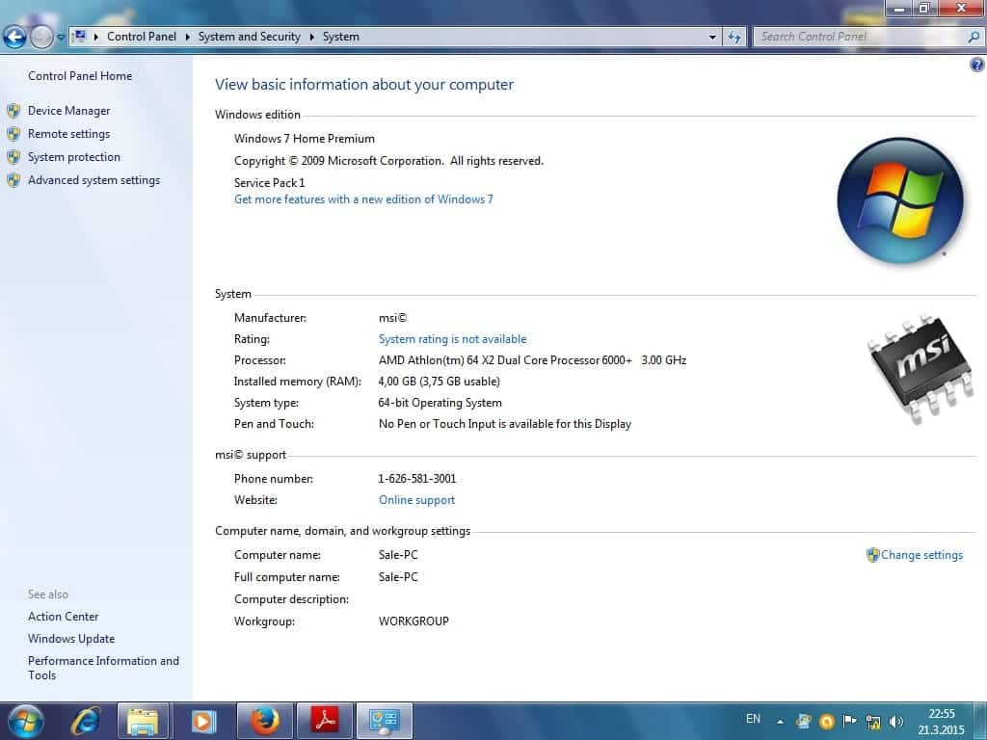Click System rating is not available link
Viewport: 987px width, 740px height.
pyautogui.click(x=452, y=339)
